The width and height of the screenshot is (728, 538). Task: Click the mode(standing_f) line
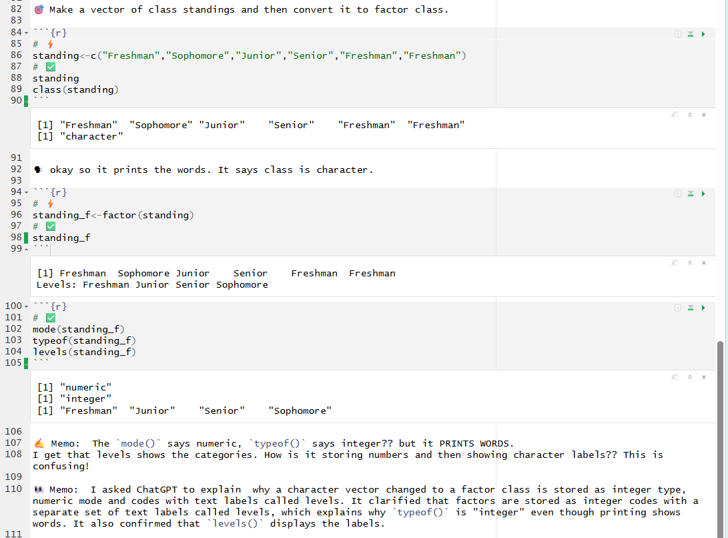[x=79, y=329]
